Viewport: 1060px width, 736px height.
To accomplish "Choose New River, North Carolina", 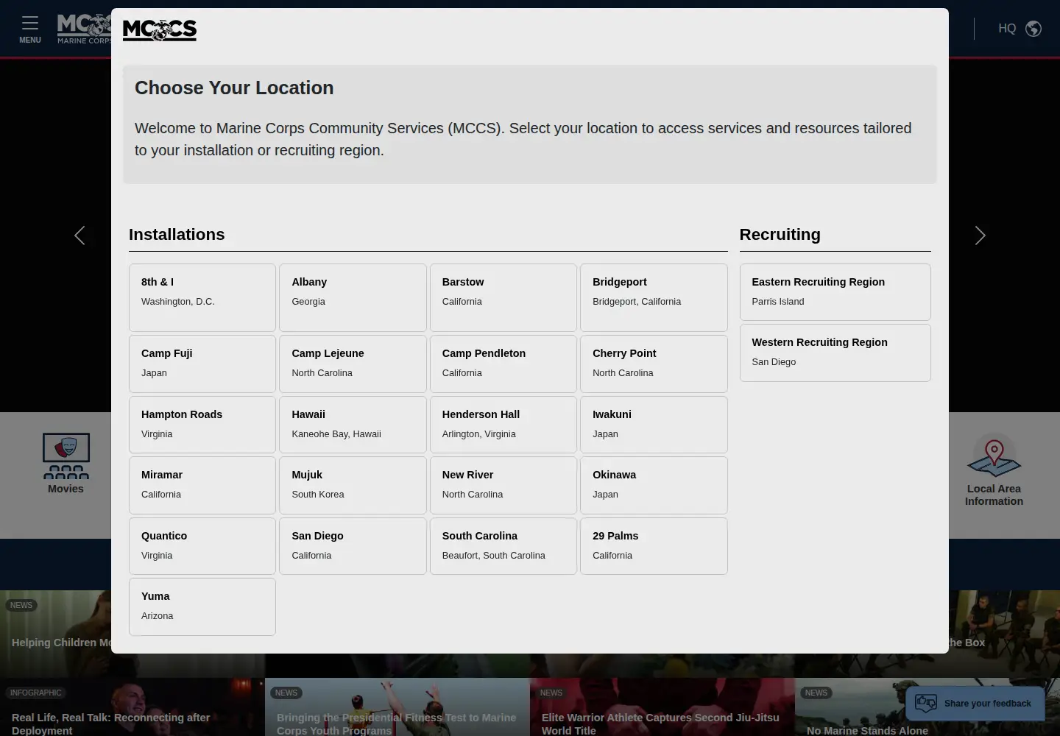I will 504,485.
